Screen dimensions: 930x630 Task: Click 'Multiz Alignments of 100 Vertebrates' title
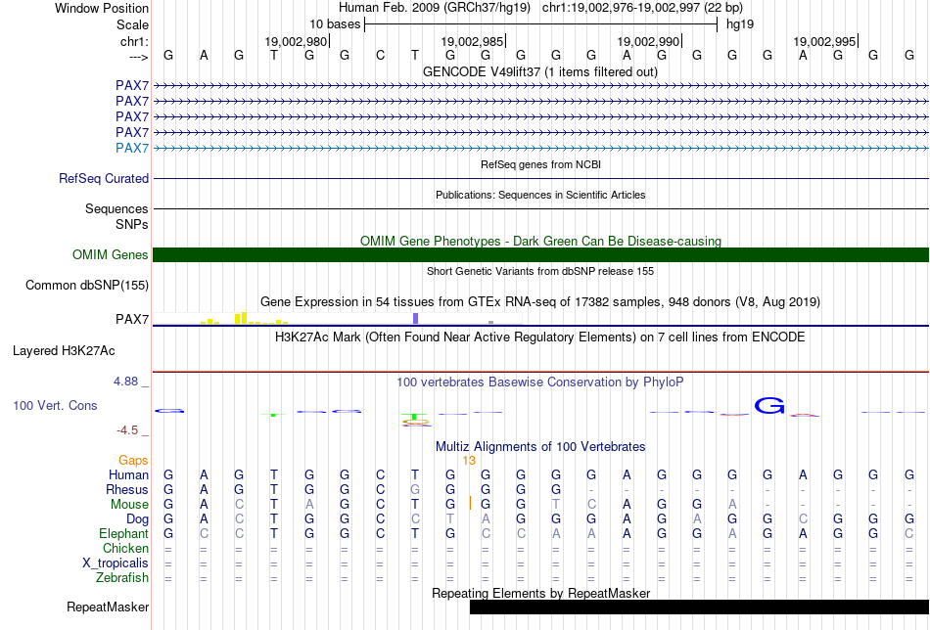tap(540, 446)
